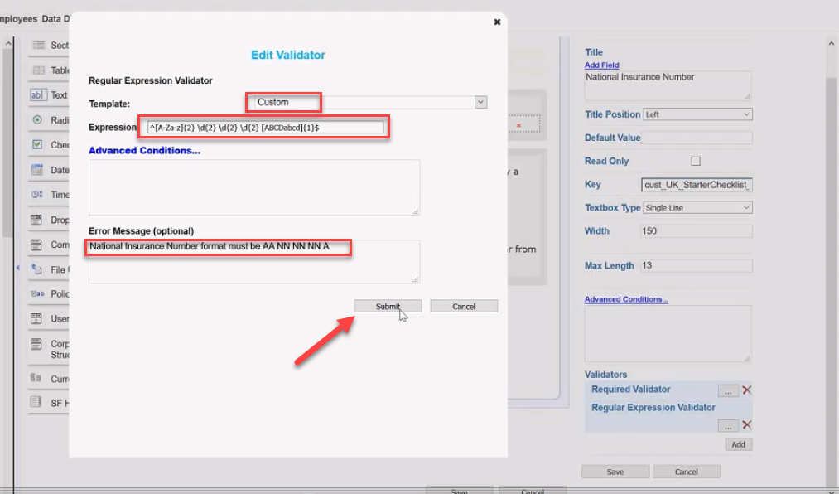
Task: Pick the Radio button element icon
Action: pyautogui.click(x=37, y=120)
